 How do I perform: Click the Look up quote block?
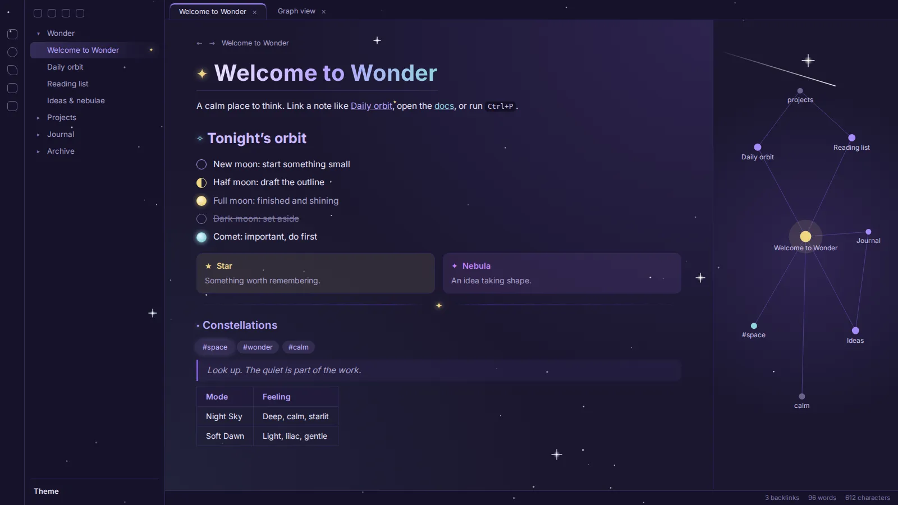[439, 370]
